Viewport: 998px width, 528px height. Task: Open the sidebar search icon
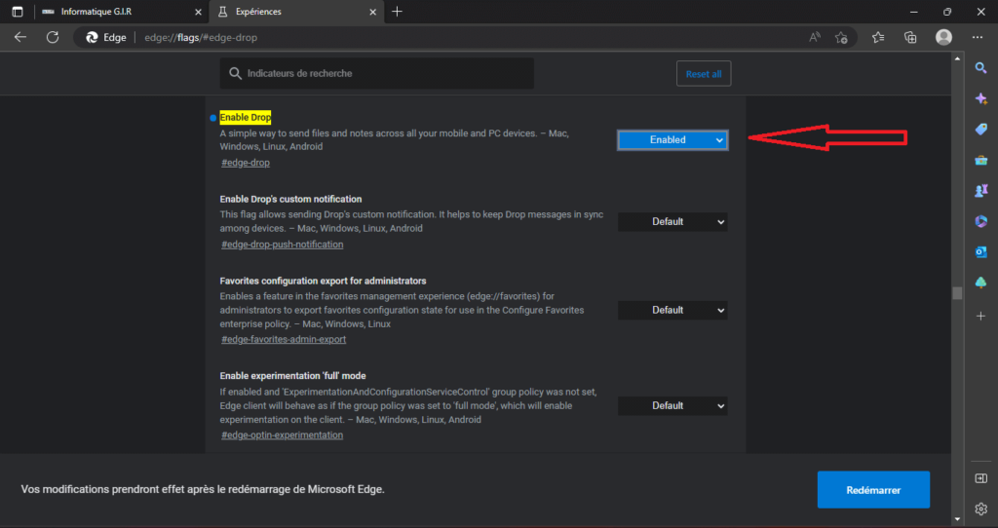(x=980, y=67)
